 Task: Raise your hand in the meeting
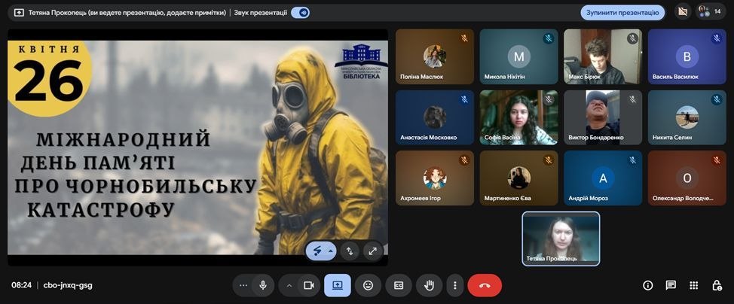(x=430, y=285)
